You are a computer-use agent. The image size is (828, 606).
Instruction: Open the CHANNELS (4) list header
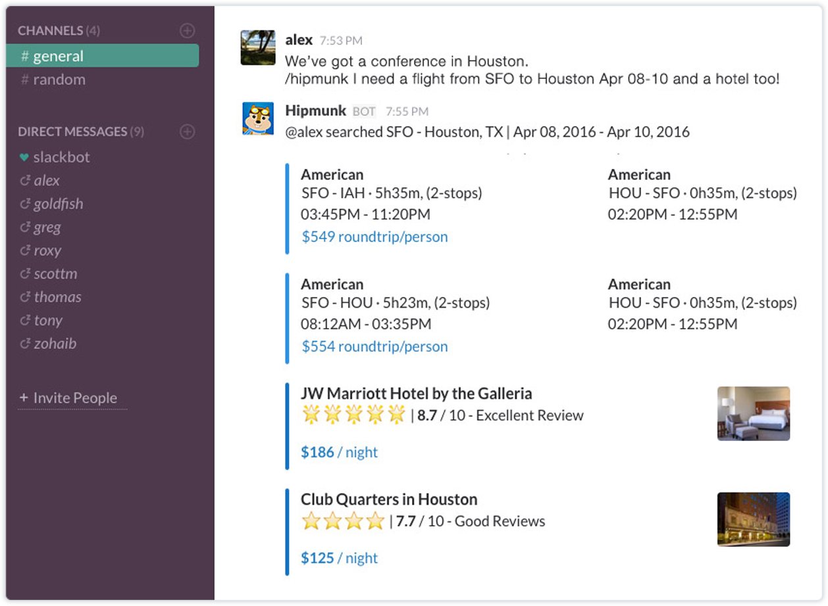pos(59,30)
